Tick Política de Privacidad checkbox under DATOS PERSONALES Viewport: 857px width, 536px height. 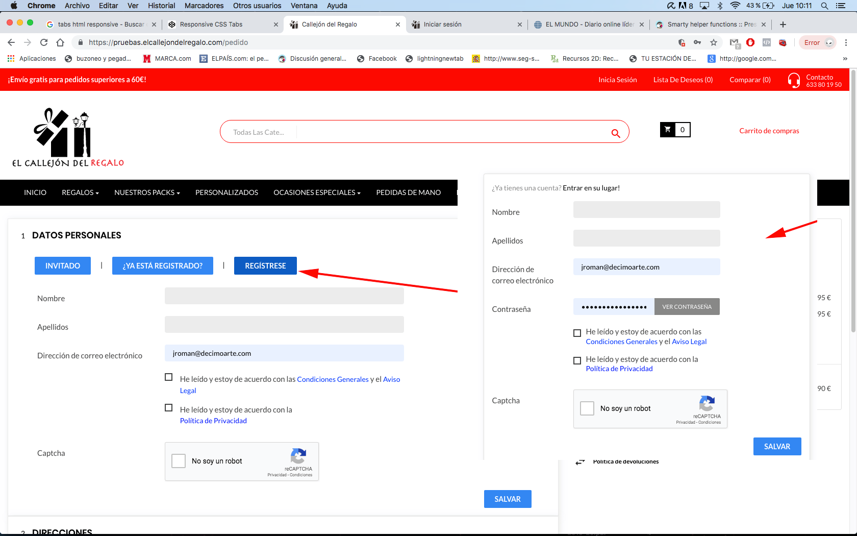169,408
